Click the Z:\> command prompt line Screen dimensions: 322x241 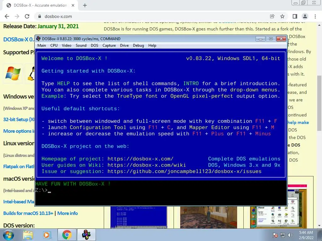coord(43,190)
